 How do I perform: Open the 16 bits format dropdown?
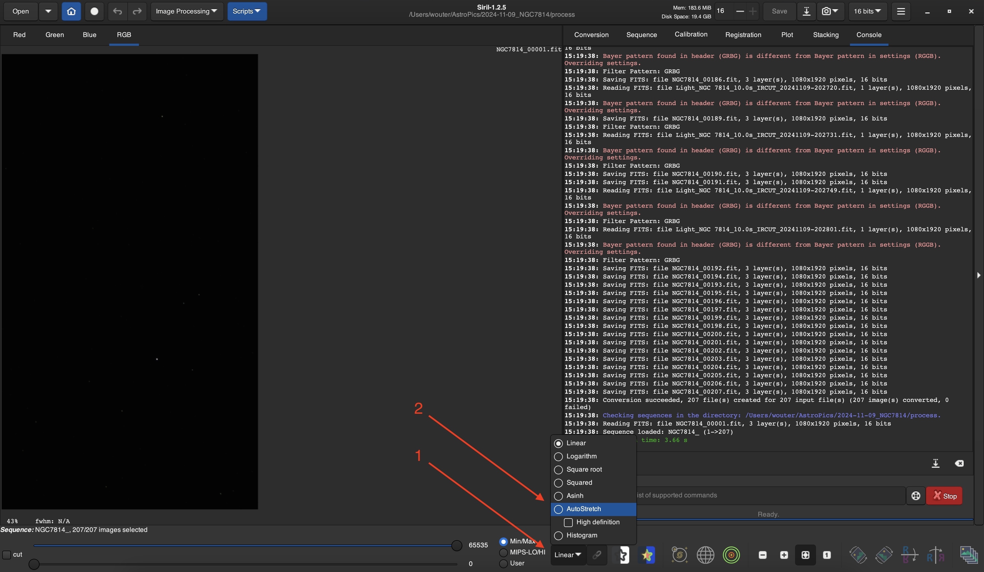[867, 11]
